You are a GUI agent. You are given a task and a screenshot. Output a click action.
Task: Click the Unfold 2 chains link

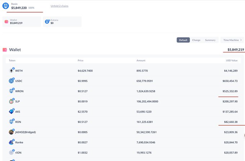(59, 6)
